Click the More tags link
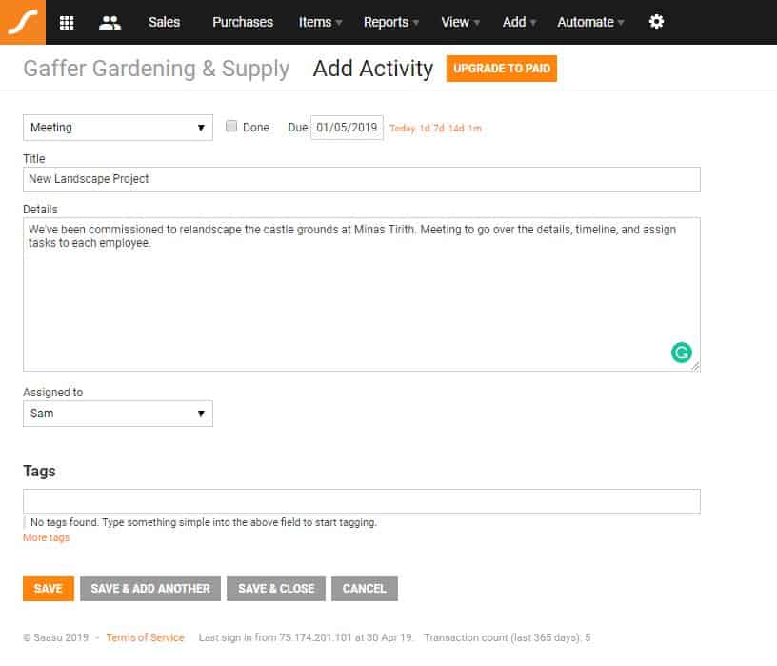Viewport: 777px width, 666px height. [x=46, y=537]
